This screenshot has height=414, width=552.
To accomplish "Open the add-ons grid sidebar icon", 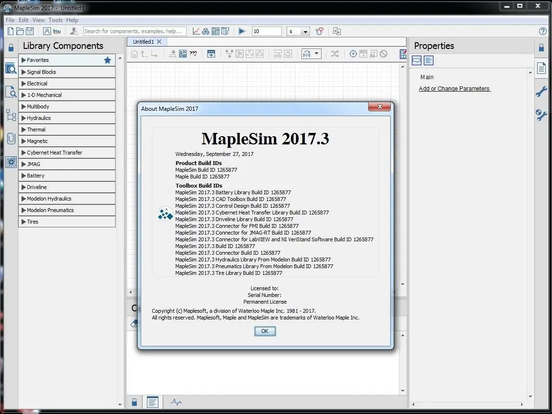I will 11,162.
